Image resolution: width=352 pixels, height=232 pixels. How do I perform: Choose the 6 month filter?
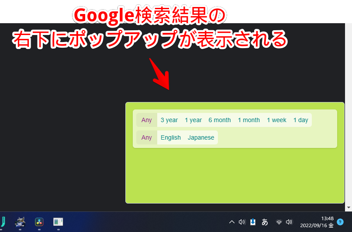tap(220, 120)
